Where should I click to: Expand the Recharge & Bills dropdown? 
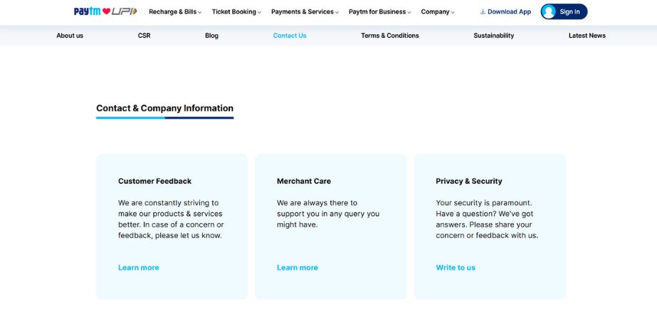click(x=175, y=12)
